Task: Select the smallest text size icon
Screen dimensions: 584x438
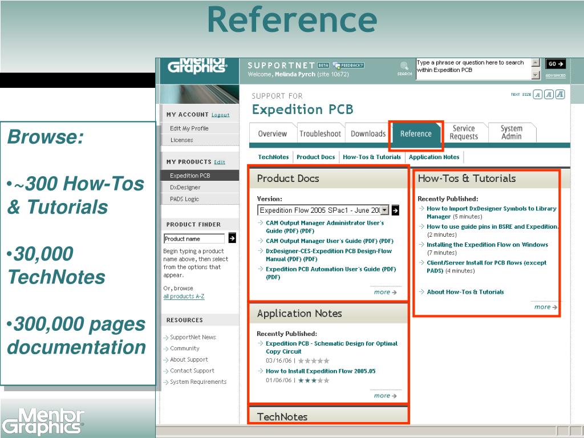Action: tap(537, 95)
